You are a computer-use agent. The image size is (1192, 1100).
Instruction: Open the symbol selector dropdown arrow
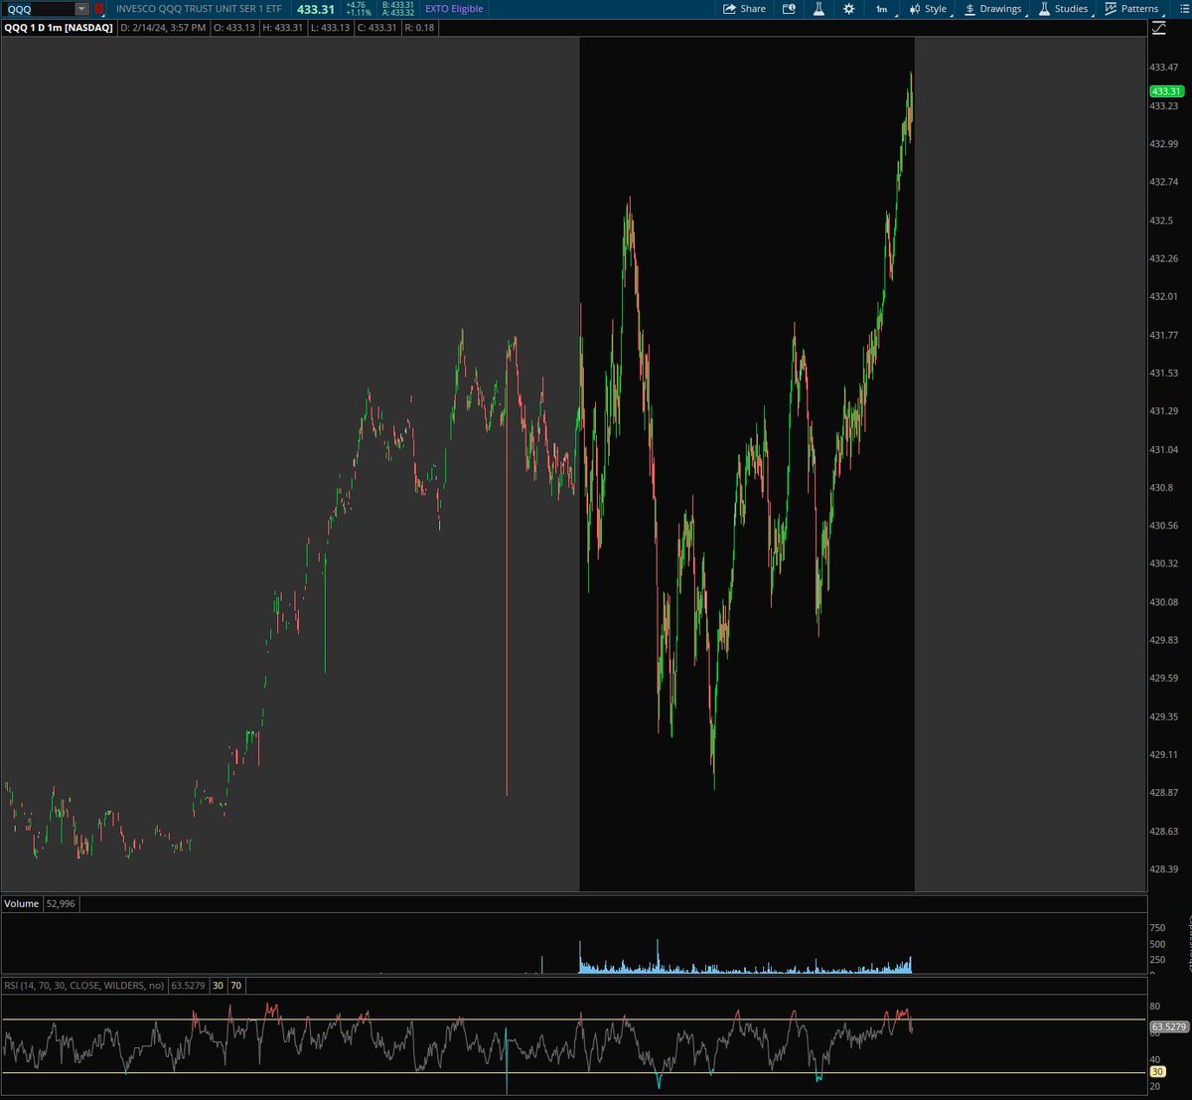[x=81, y=9]
